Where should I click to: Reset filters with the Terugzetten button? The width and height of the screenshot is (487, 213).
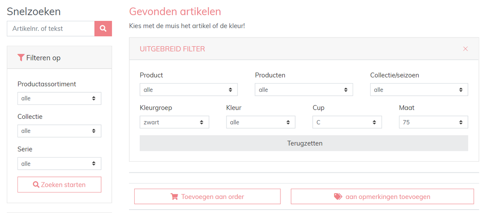[304, 143]
